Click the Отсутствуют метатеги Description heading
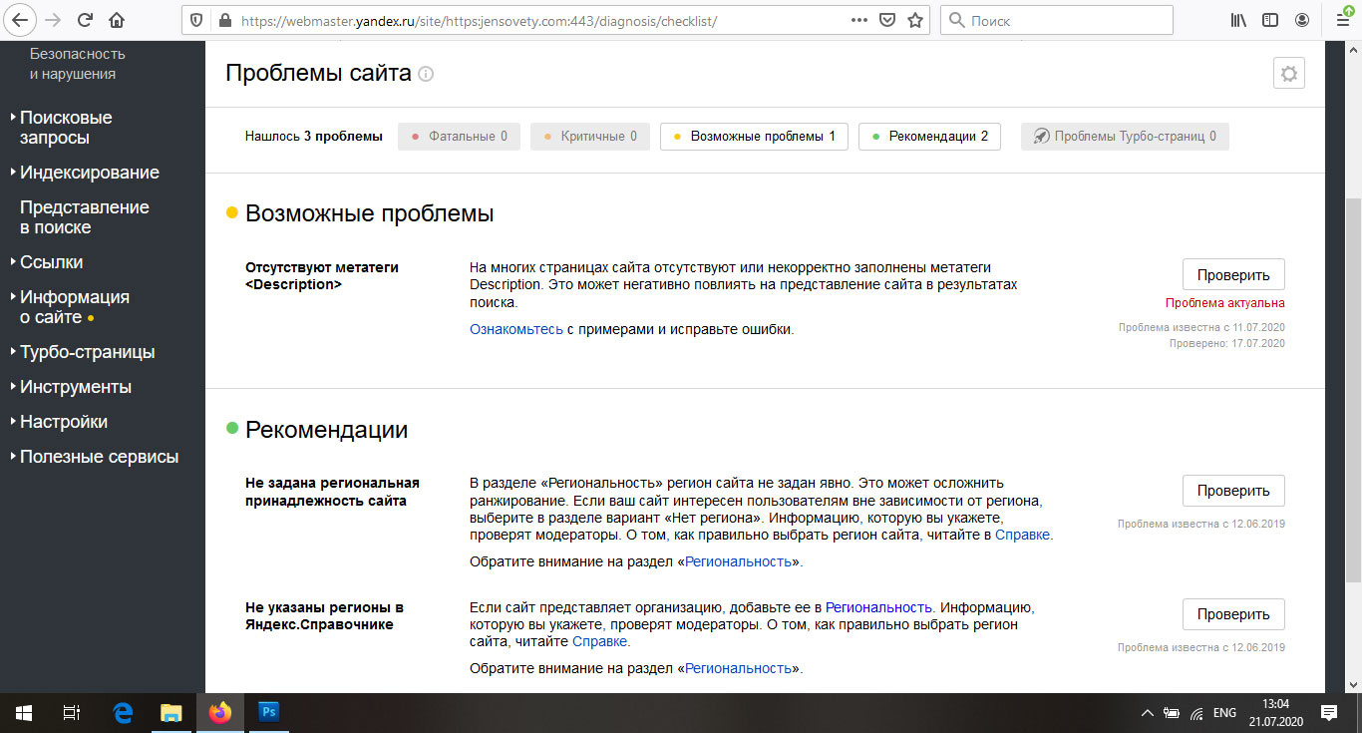 322,275
